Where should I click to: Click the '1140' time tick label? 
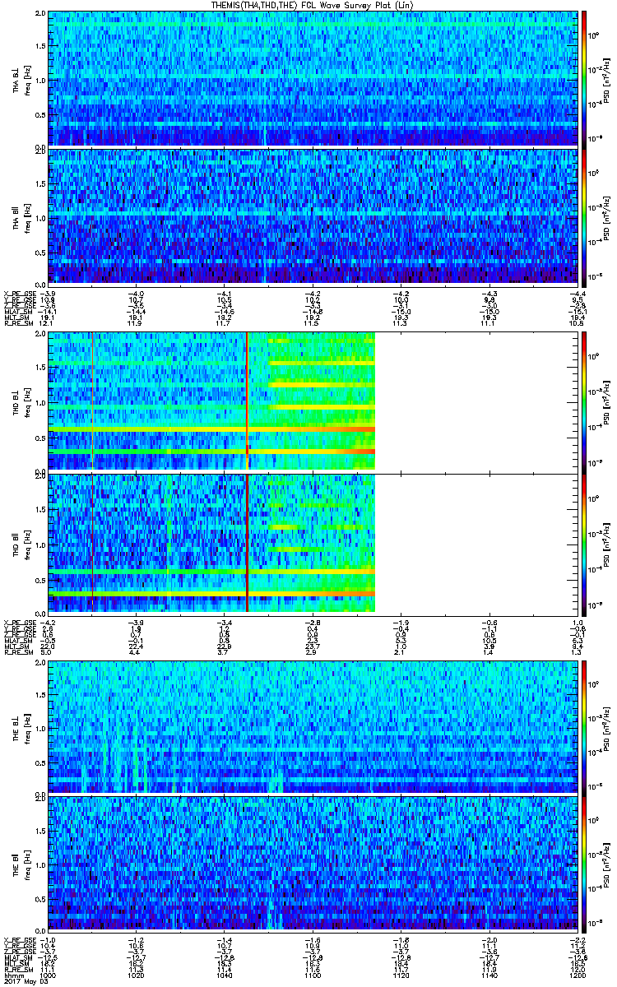click(489, 975)
